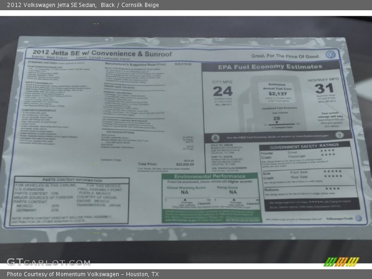
Task: Click the highway mpg value 31
Action: point(324,89)
